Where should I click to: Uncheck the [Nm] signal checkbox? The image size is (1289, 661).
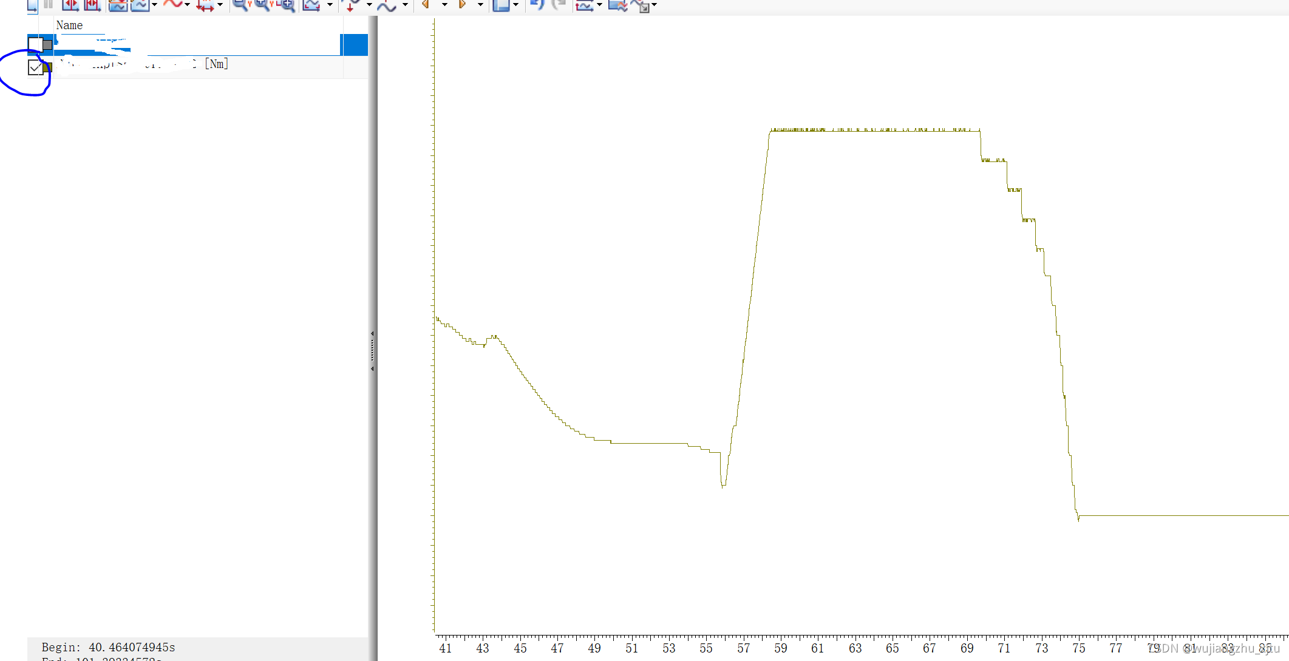tap(35, 67)
